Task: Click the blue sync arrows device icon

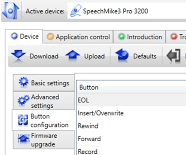Action: [11, 11]
